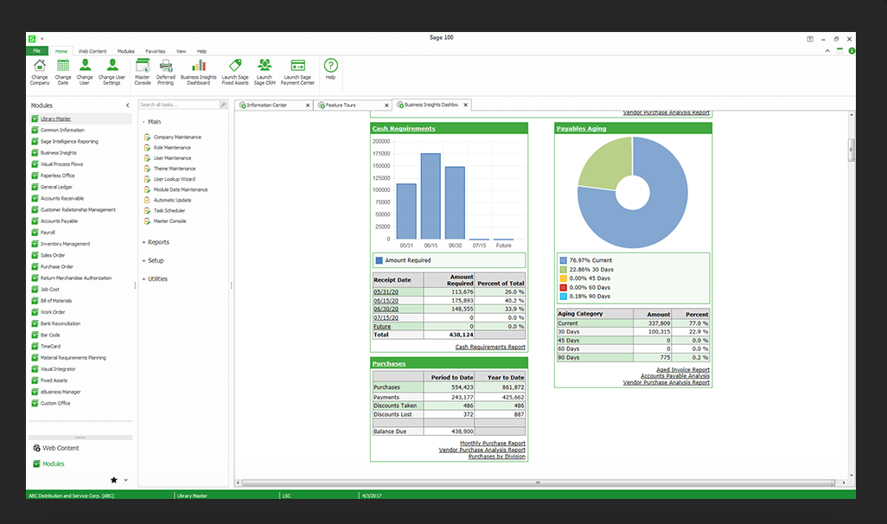Close the Feature Tours tab
887x524 pixels.
387,105
